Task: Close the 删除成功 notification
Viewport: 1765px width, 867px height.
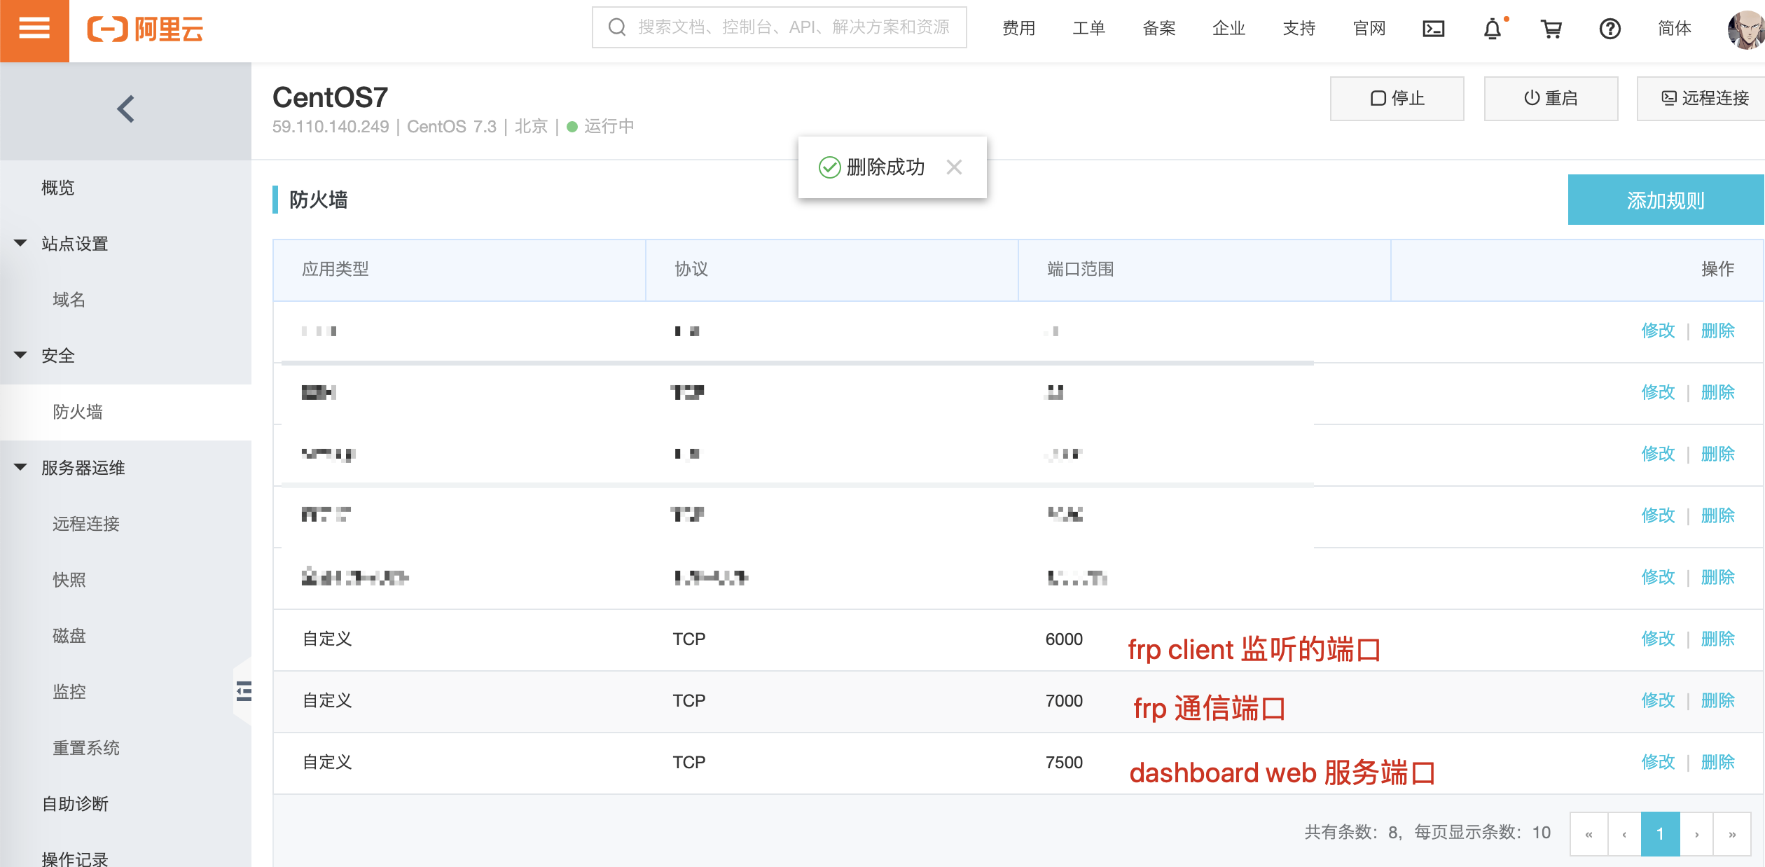Action: (953, 167)
